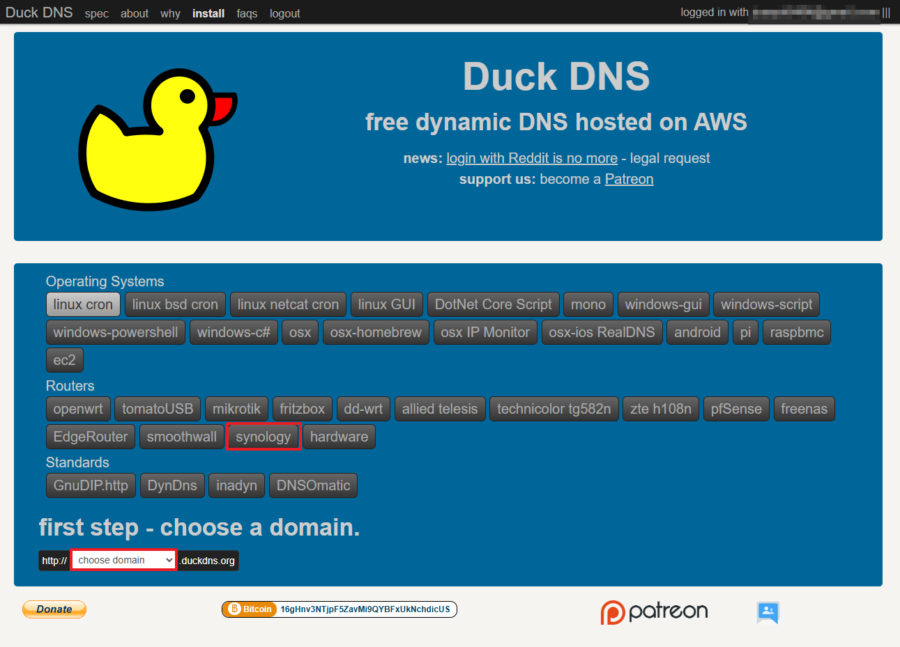Open the Patreon logo link

[x=654, y=612]
